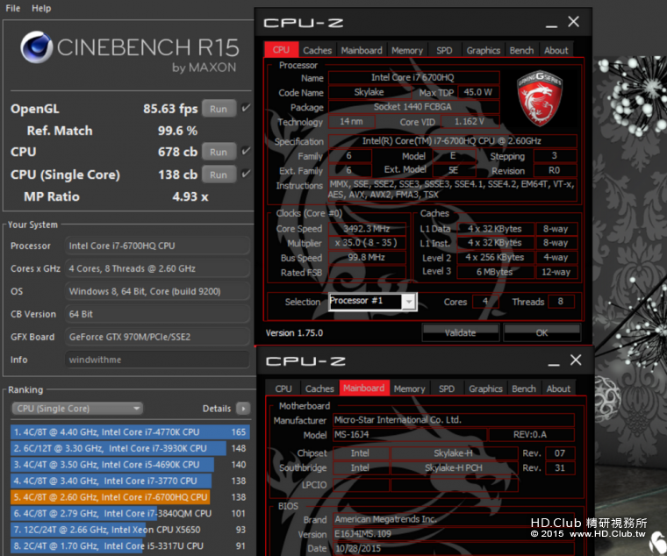
Task: Select ranking row Intel Core i5-3317U CPU
Action: click(130, 545)
